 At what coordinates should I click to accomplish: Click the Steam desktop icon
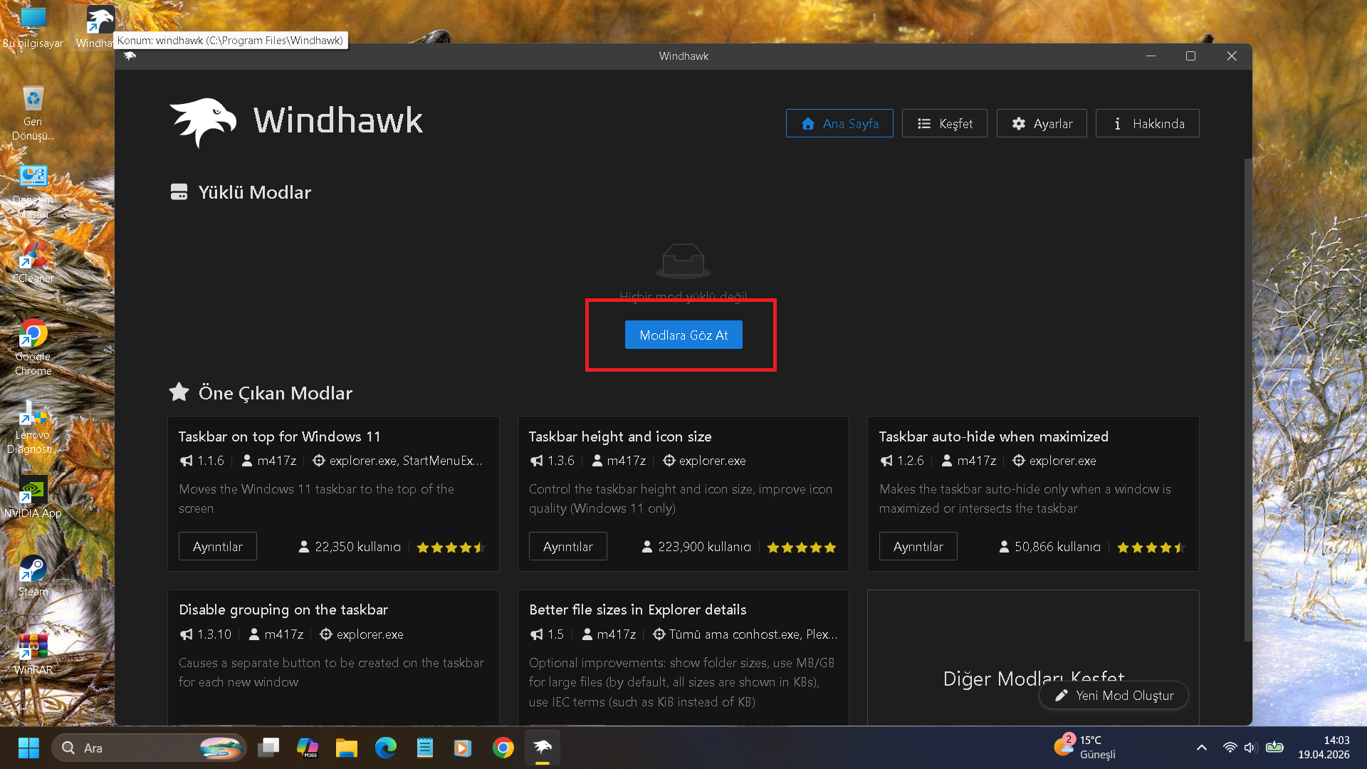[x=33, y=575]
